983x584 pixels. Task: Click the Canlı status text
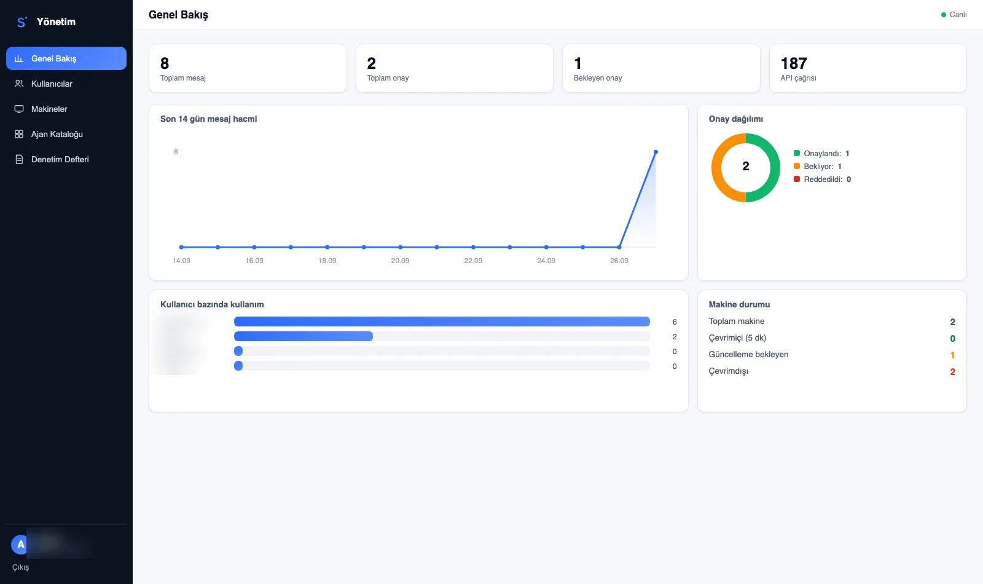click(958, 15)
